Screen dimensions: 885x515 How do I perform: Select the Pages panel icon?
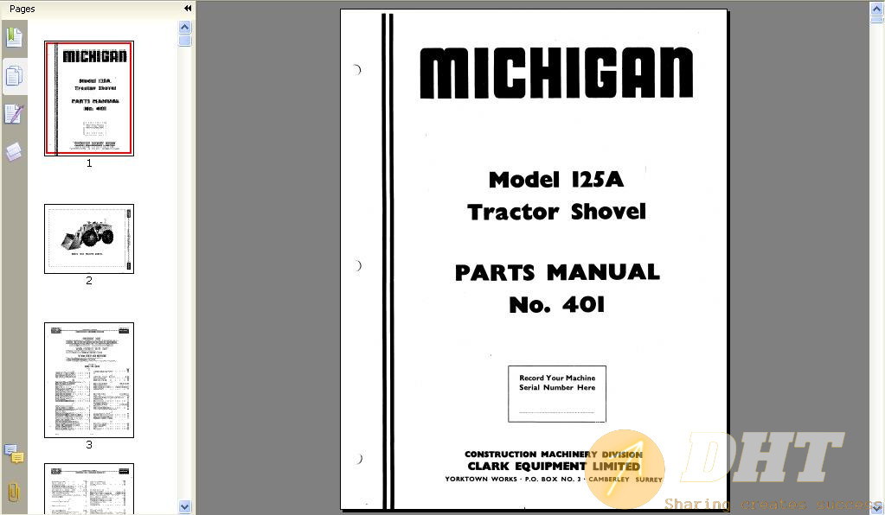[x=14, y=75]
